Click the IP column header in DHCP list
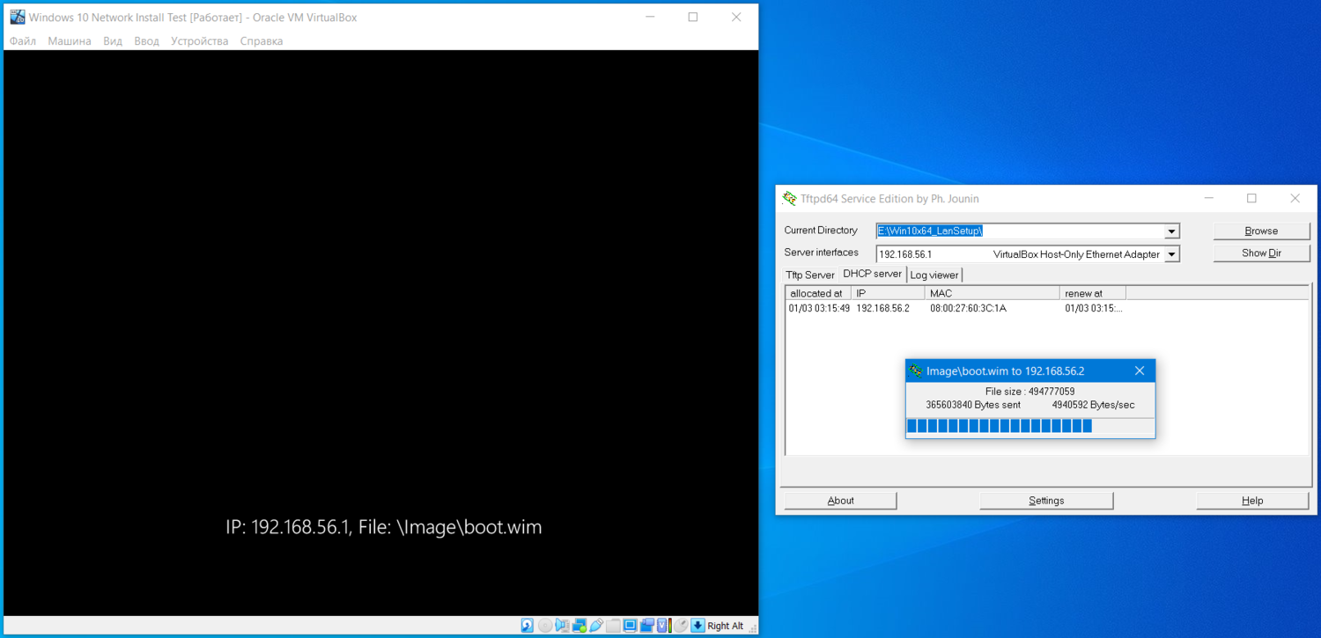 pos(888,293)
